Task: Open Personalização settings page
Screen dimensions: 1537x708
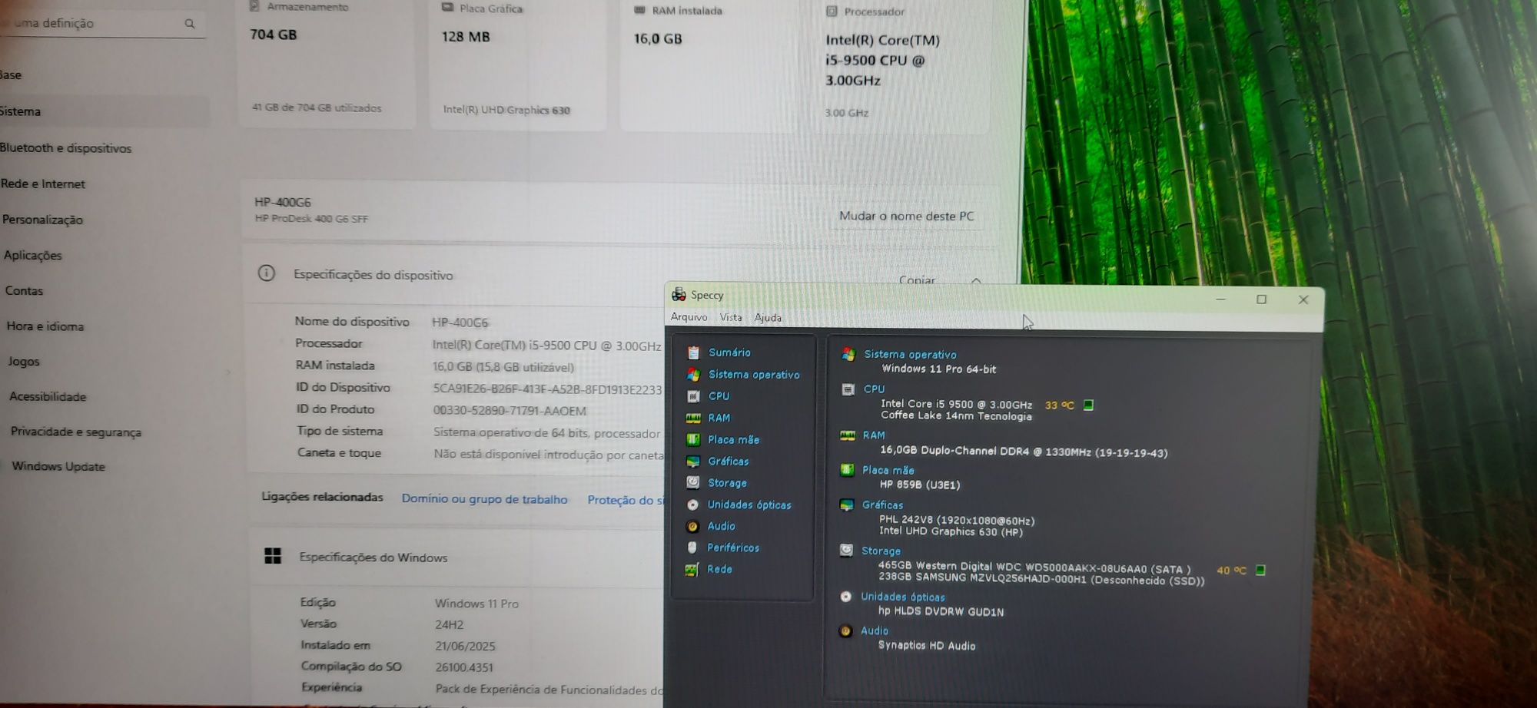Action: 42,220
